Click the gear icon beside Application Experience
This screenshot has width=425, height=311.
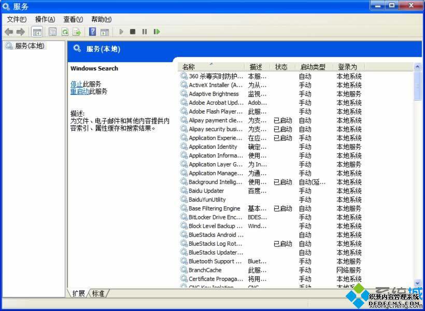184,138
